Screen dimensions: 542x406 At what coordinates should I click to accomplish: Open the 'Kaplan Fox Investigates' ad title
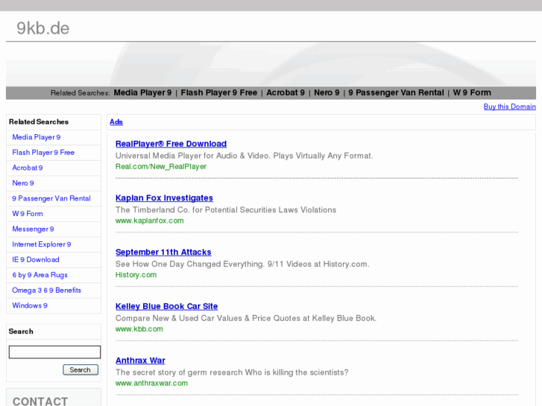[164, 198]
